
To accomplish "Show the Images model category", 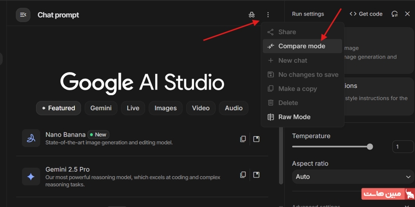I will click(x=165, y=108).
